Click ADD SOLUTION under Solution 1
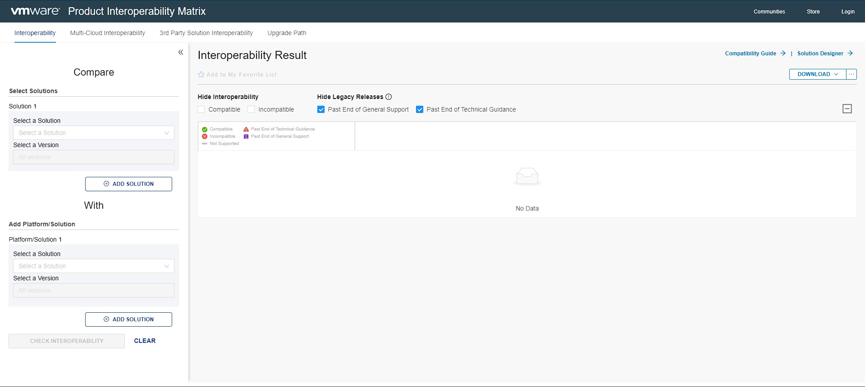 coord(128,184)
